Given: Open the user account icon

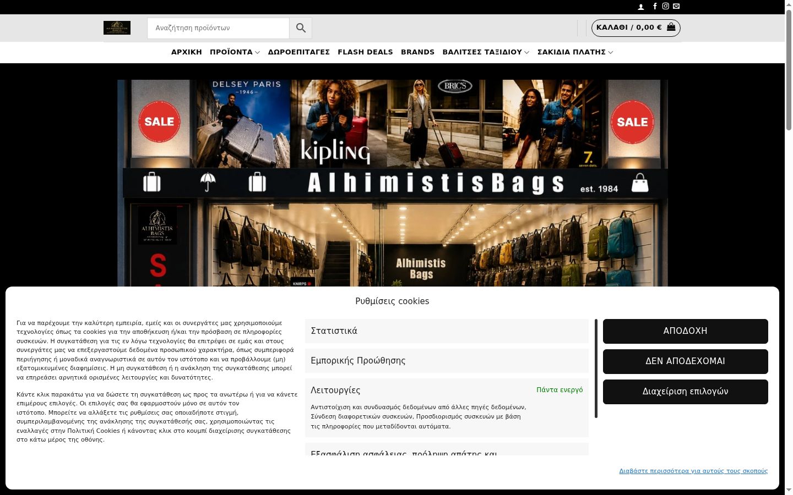Looking at the screenshot, I should point(641,7).
